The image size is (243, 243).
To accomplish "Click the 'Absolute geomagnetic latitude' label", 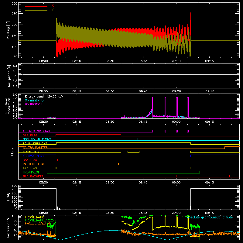I will (x=210, y=217).
